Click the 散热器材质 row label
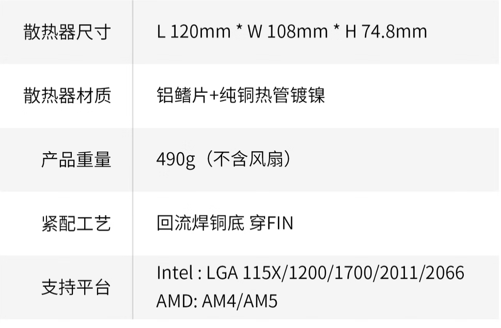 pos(67,95)
